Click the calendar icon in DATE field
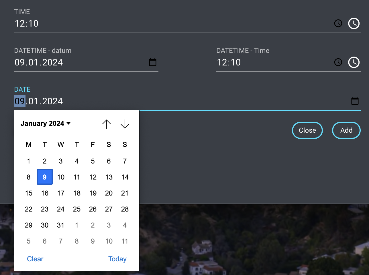 click(x=355, y=101)
